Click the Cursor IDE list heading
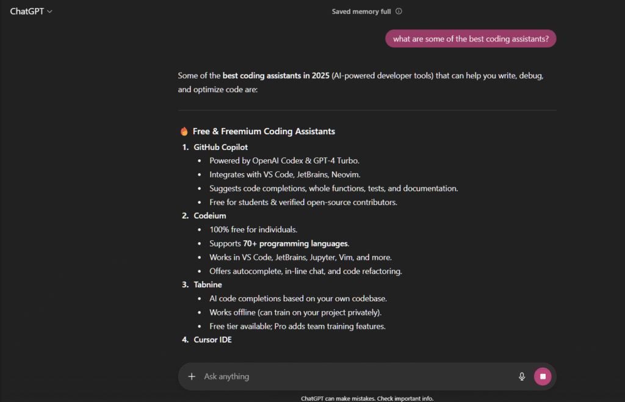 click(x=212, y=340)
